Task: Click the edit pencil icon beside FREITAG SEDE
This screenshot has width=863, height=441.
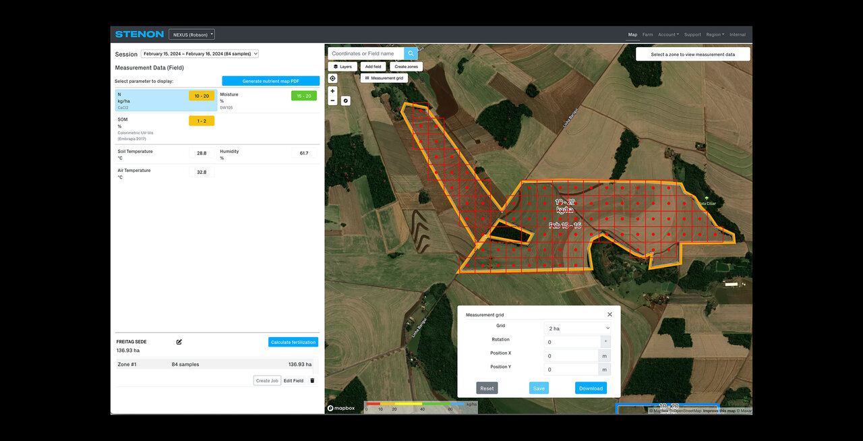Action: tap(179, 342)
